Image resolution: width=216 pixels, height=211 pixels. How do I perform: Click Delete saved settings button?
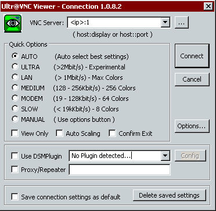170,195
